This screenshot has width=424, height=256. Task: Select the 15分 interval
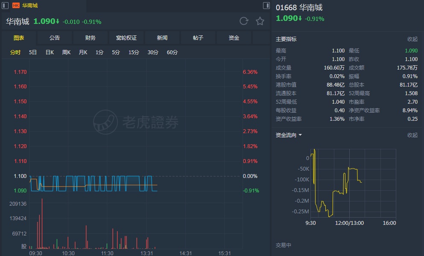(134, 52)
